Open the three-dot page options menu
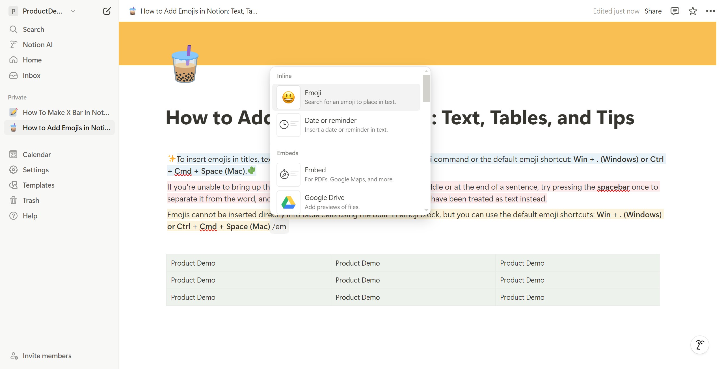 tap(710, 11)
